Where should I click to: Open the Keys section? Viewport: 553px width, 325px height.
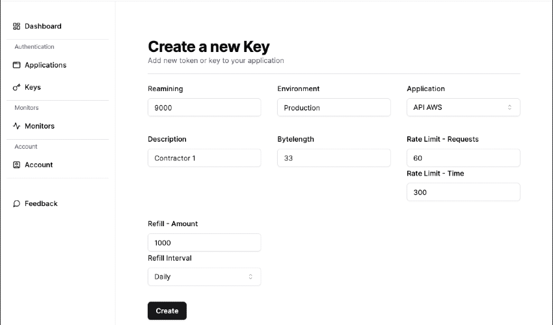point(33,87)
